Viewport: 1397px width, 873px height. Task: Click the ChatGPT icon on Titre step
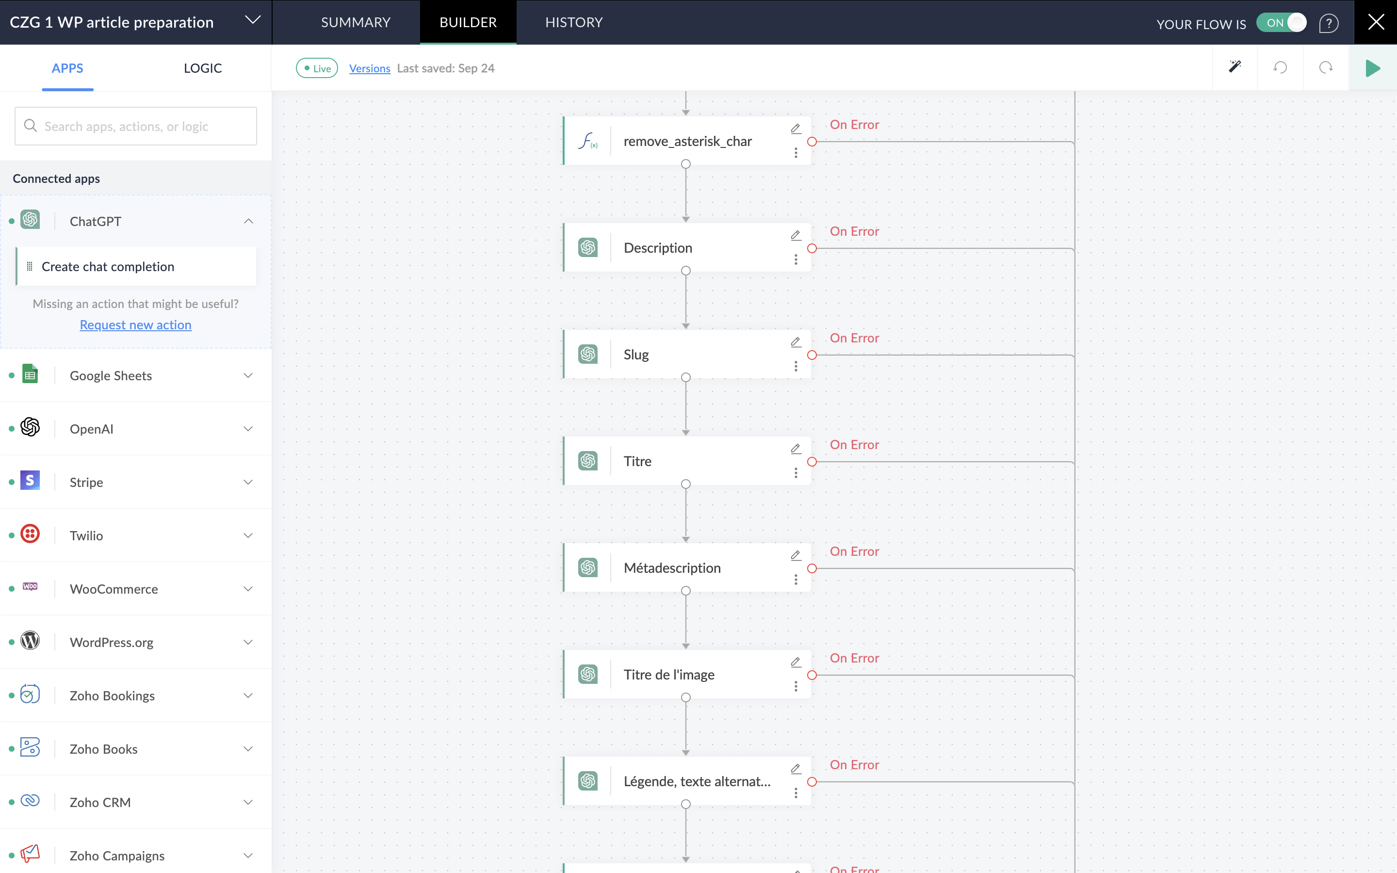click(x=588, y=461)
